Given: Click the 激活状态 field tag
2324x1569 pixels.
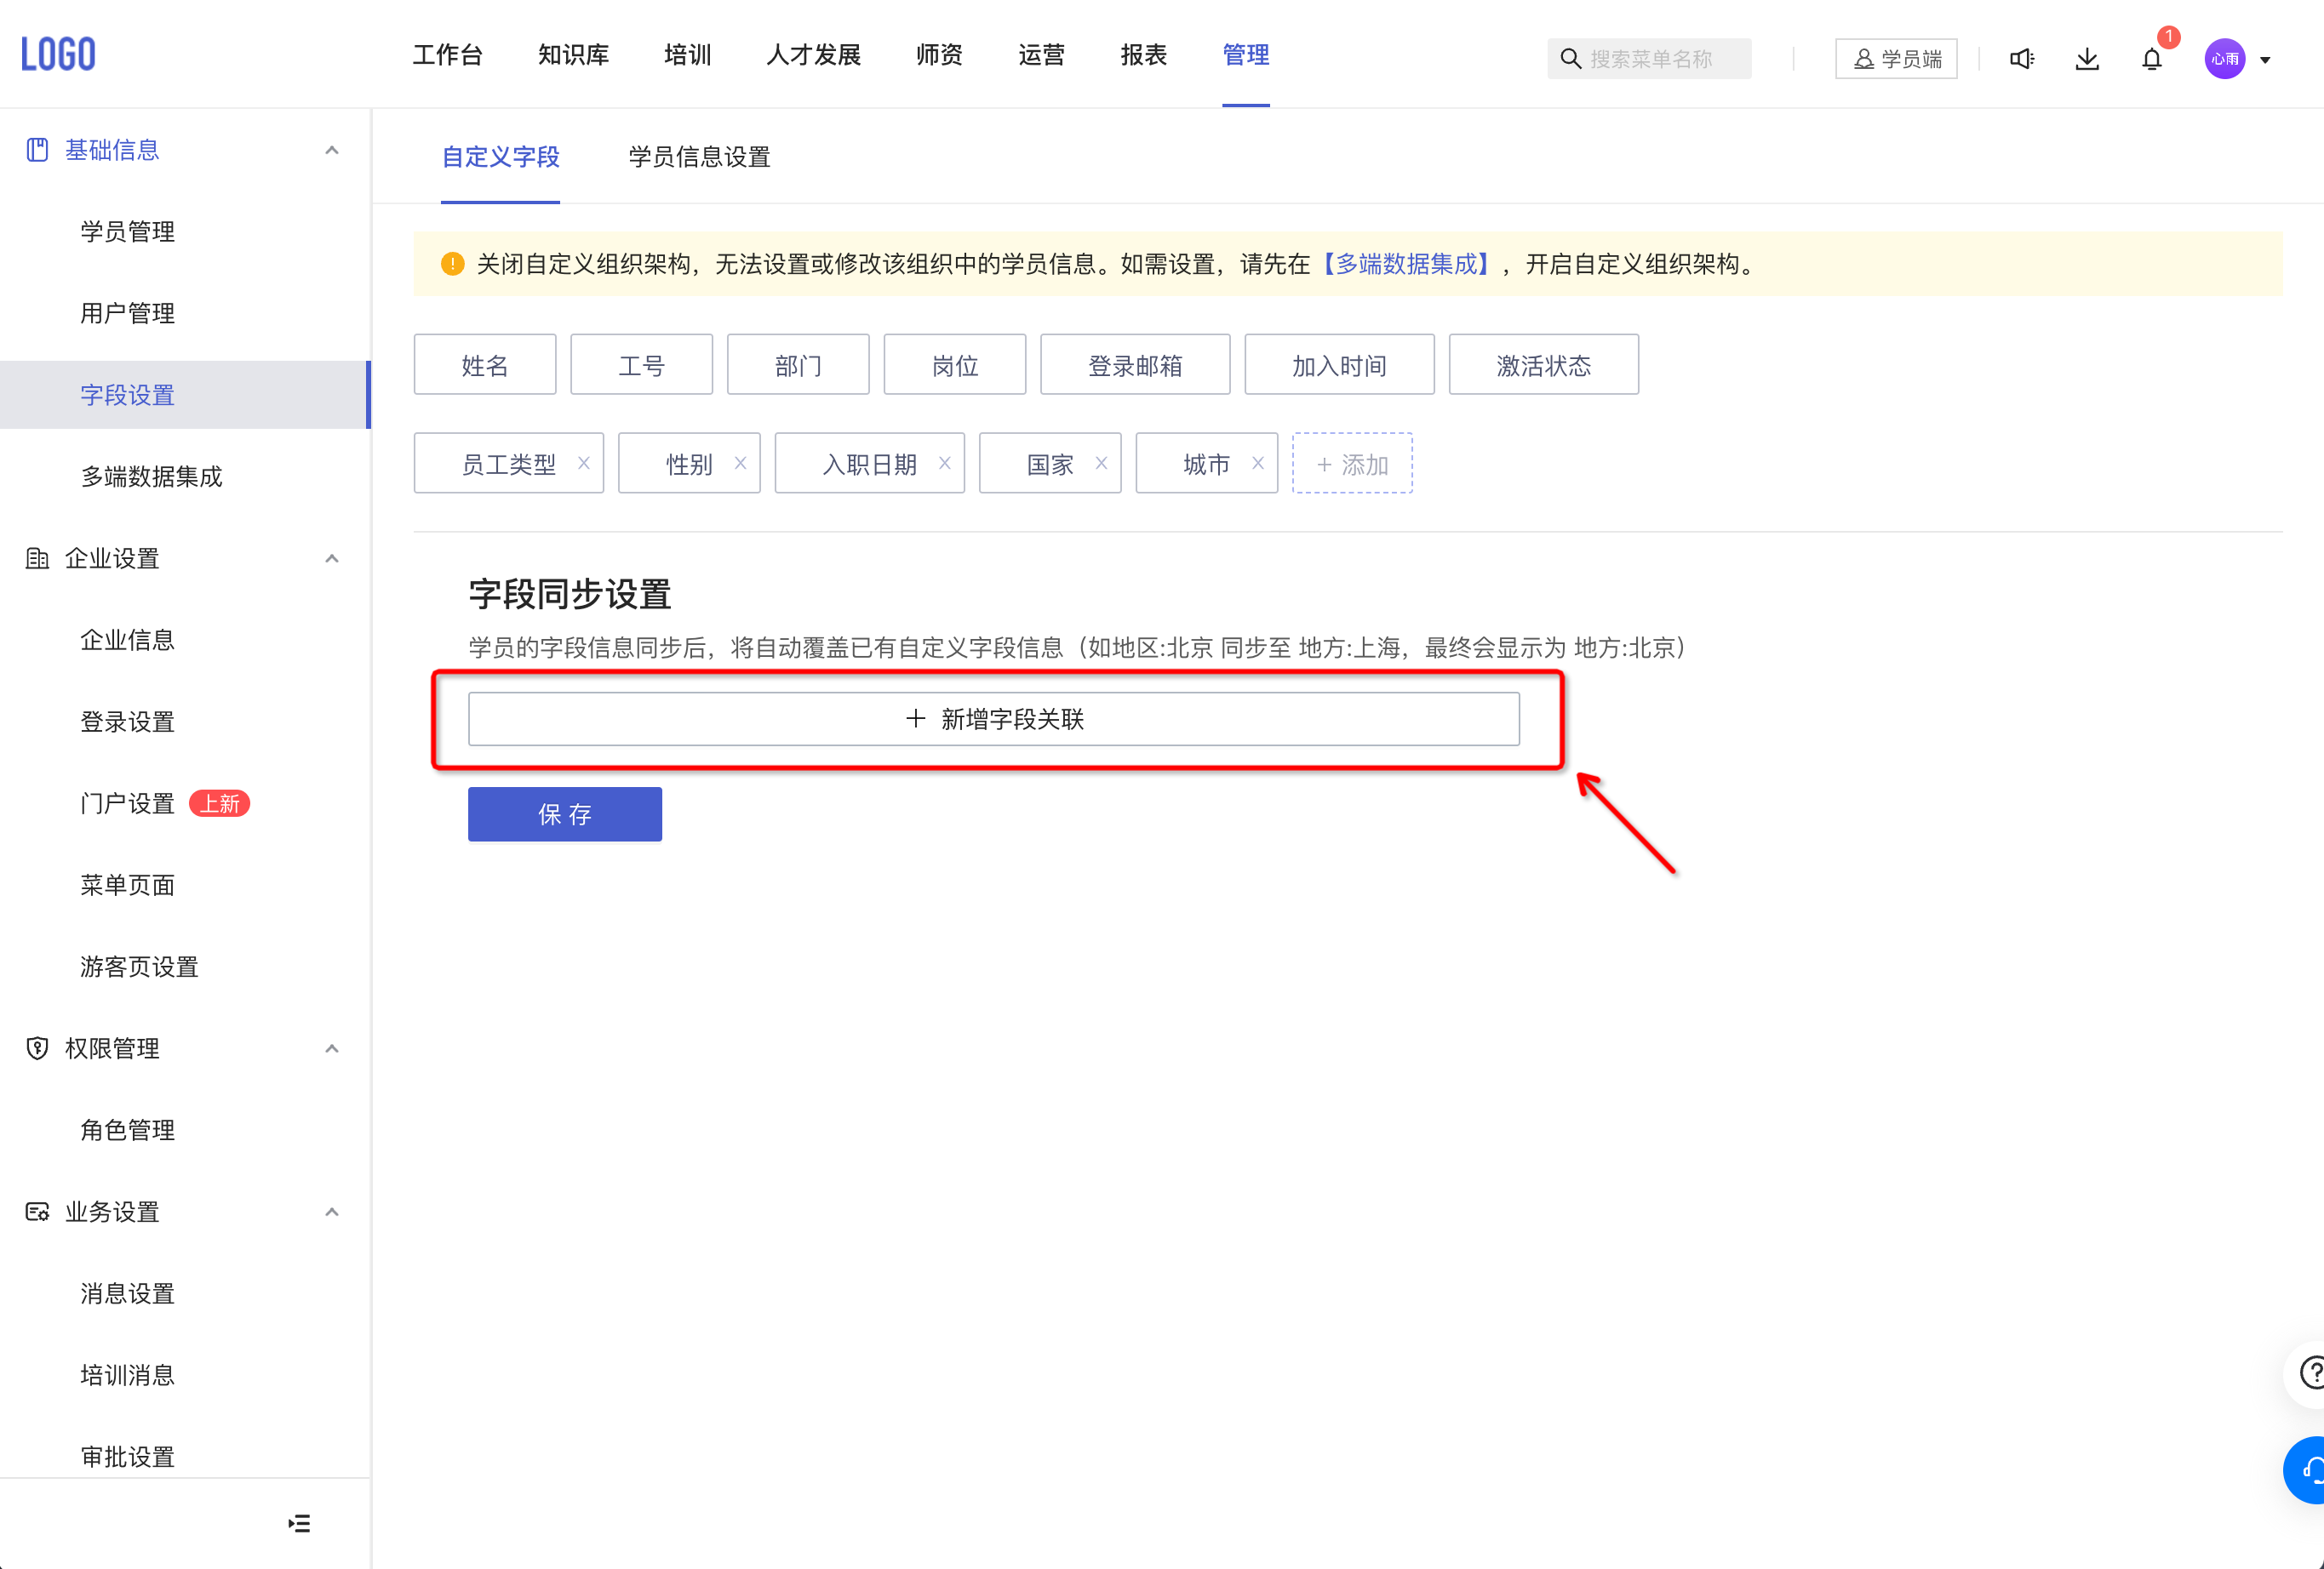Looking at the screenshot, I should 1543,365.
